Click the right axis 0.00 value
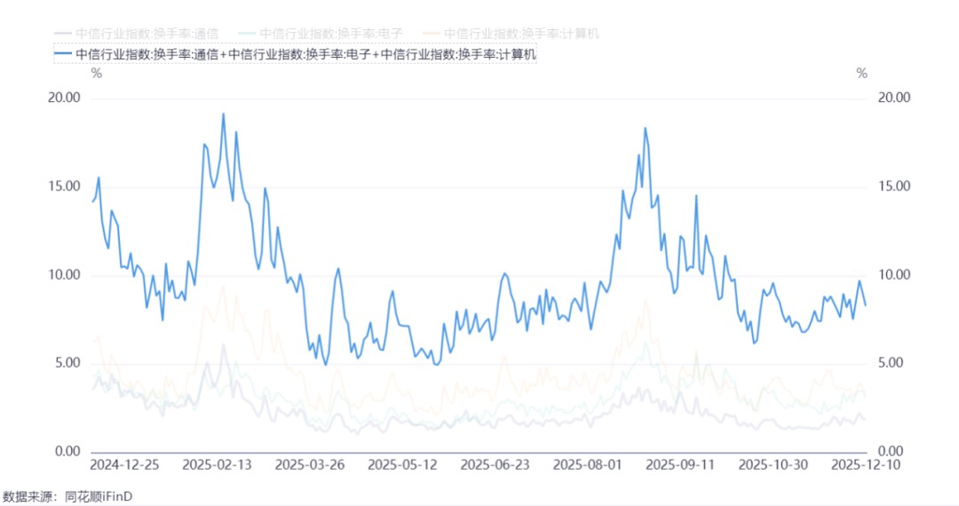Image resolution: width=959 pixels, height=506 pixels. click(891, 452)
